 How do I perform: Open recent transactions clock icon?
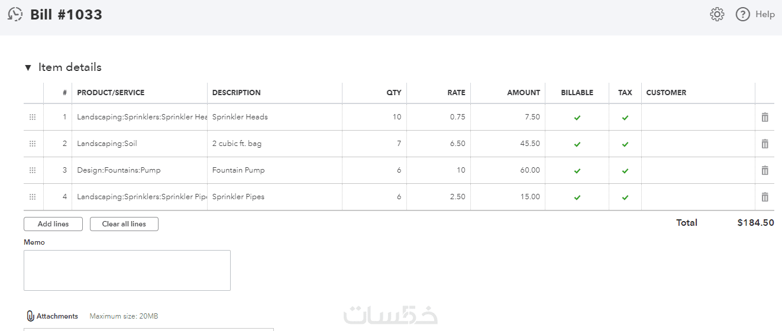pyautogui.click(x=15, y=15)
